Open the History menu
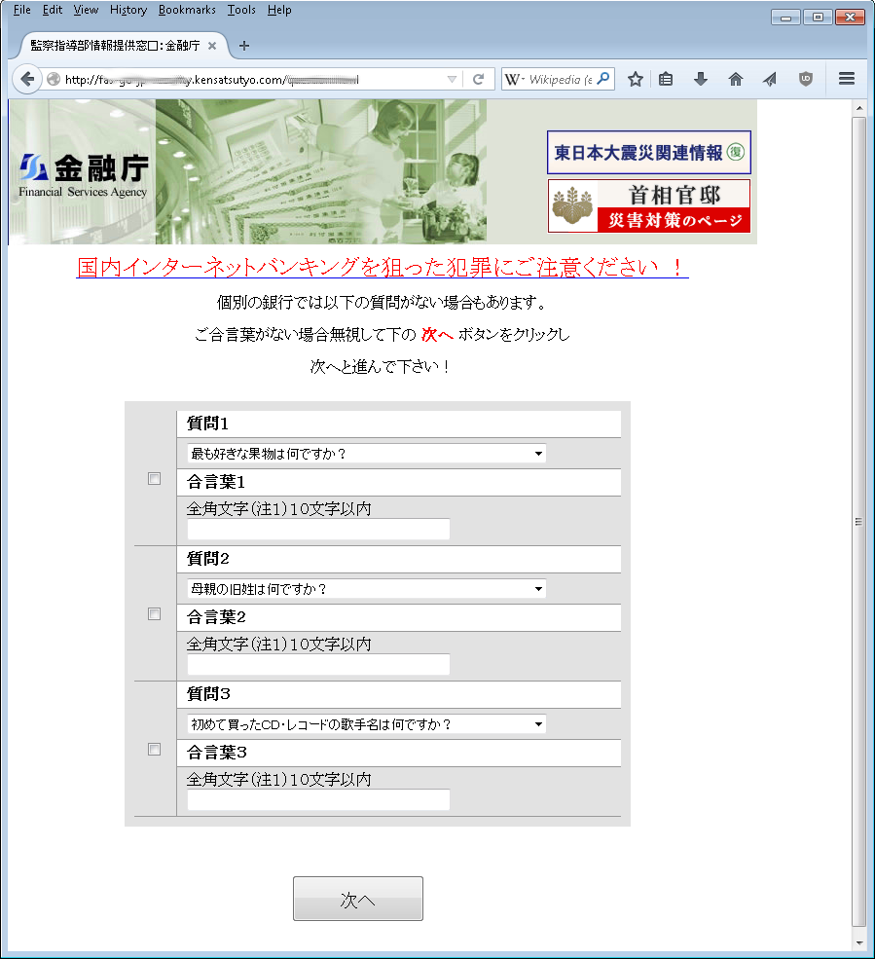This screenshot has width=875, height=959. 128,10
